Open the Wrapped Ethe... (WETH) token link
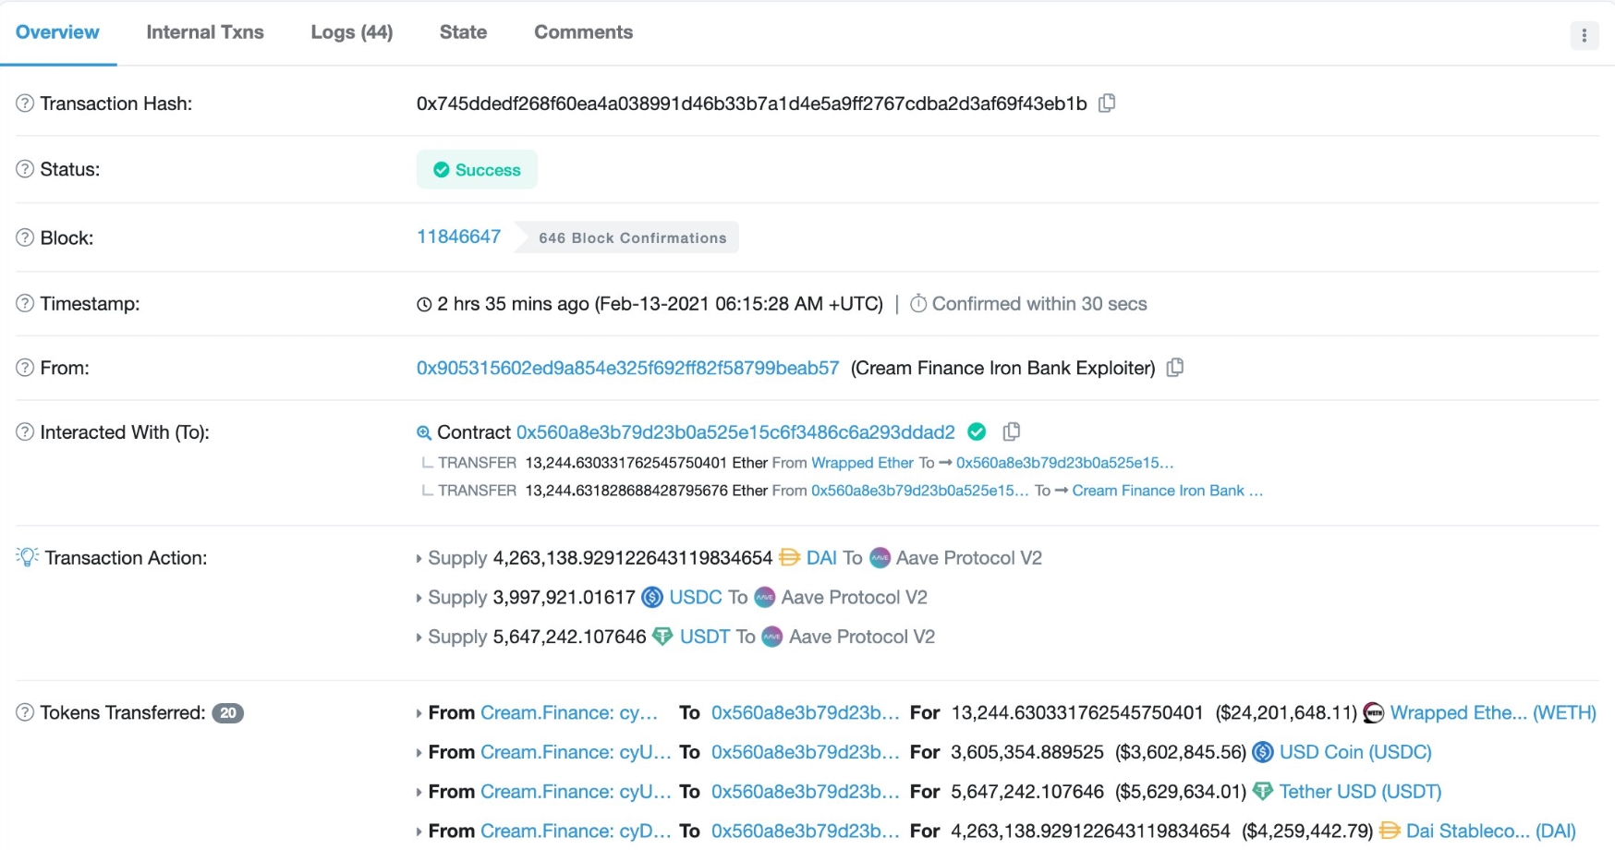This screenshot has width=1615, height=850. [1493, 712]
